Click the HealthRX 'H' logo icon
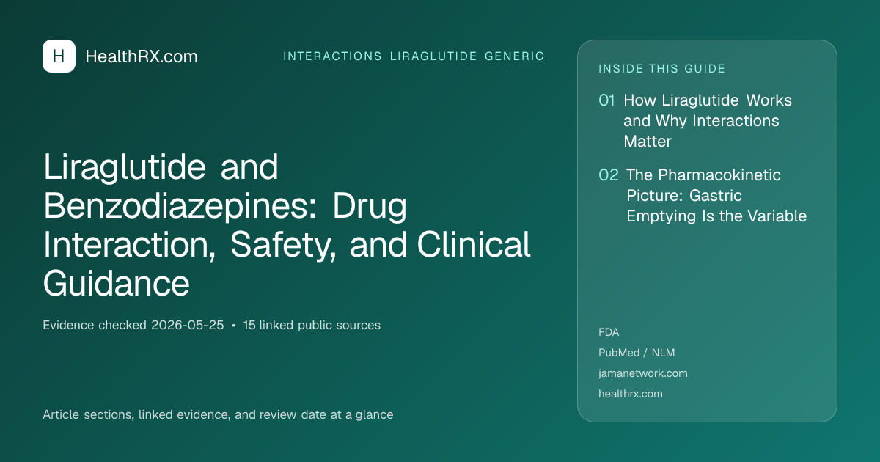The width and height of the screenshot is (880, 462). pyautogui.click(x=59, y=56)
